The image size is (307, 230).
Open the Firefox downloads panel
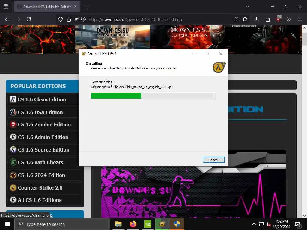pyautogui.click(x=257, y=19)
